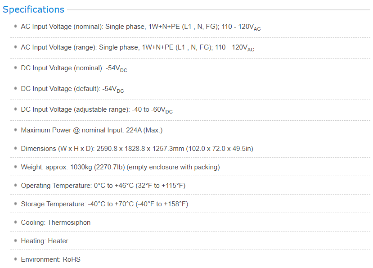Click the Storage Temperature specification
The width and height of the screenshot is (373, 268).
coord(104,204)
